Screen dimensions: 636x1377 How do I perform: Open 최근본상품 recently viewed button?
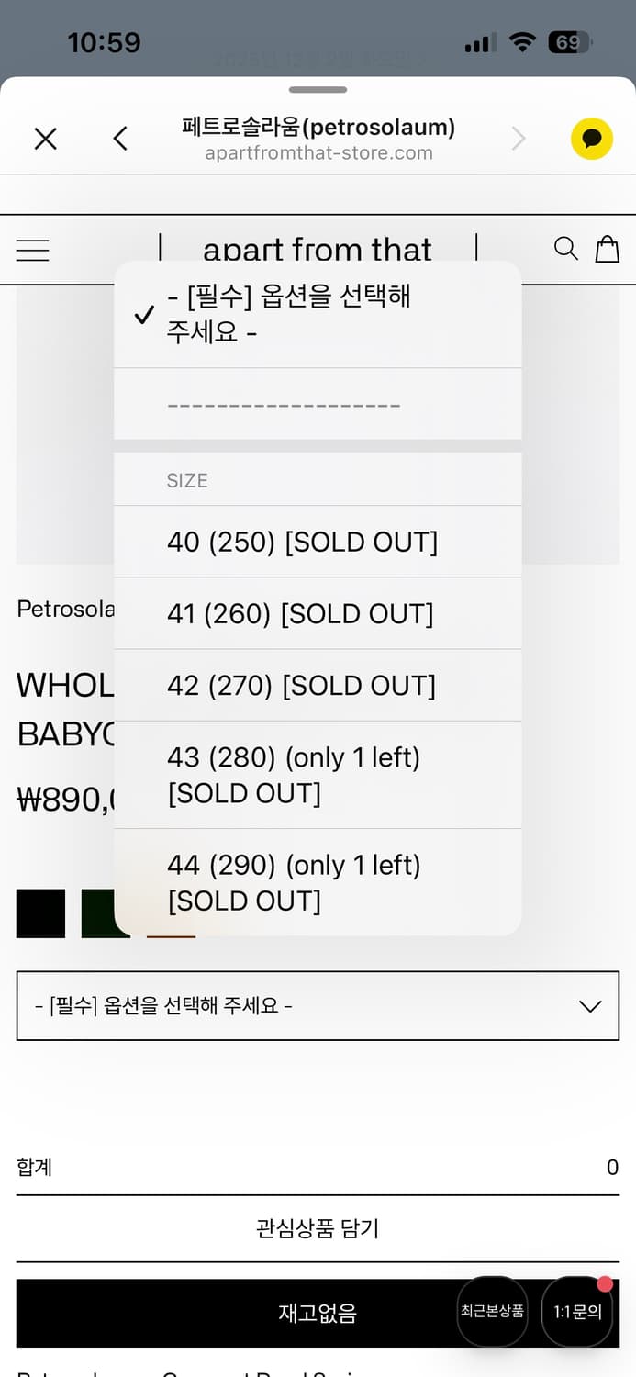point(493,1312)
